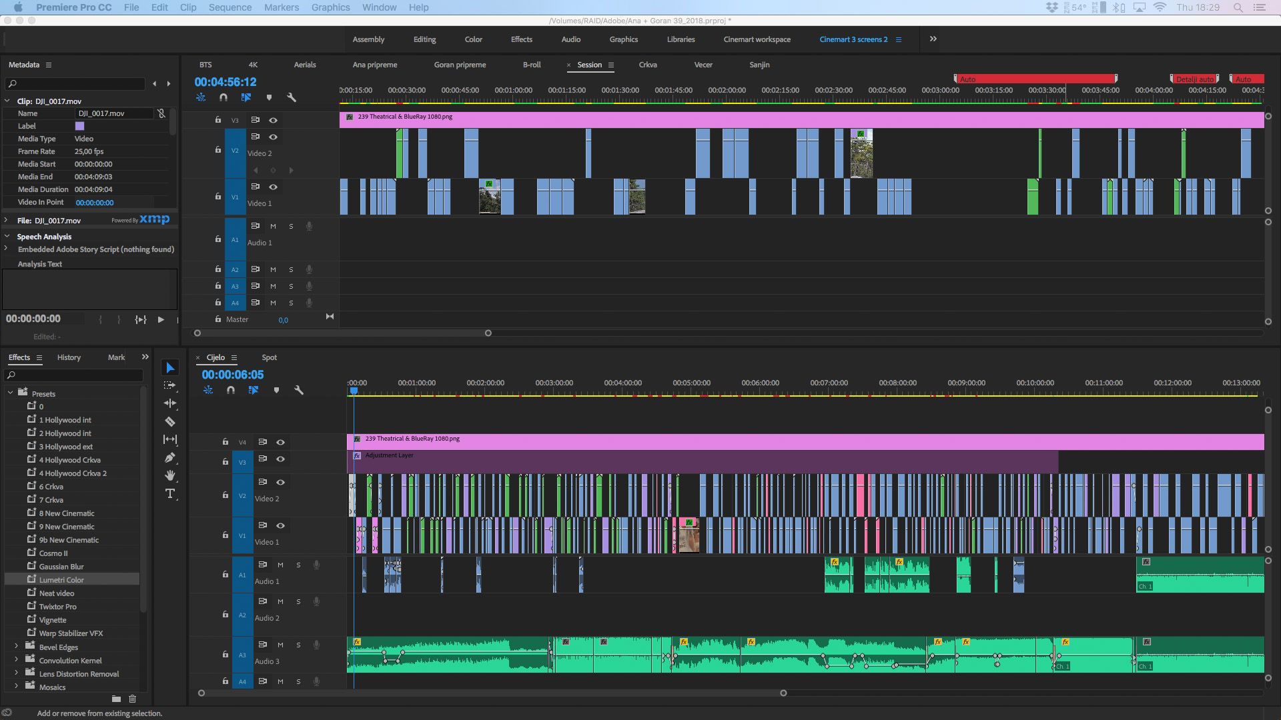The height and width of the screenshot is (720, 1281).
Task: Click Loop Playback icon in Metadata panel
Action: coord(140,320)
